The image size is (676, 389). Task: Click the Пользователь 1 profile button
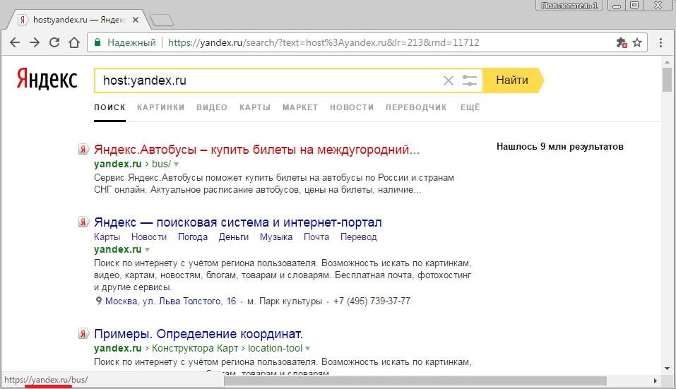point(569,6)
